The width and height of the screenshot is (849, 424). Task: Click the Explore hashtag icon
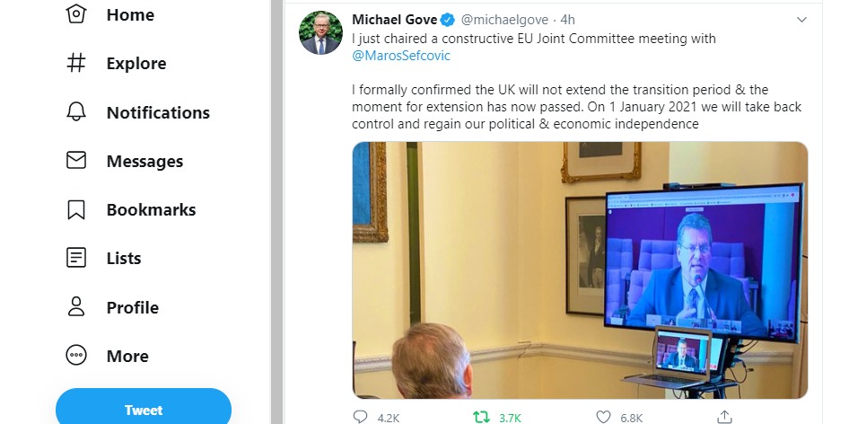pyautogui.click(x=76, y=64)
